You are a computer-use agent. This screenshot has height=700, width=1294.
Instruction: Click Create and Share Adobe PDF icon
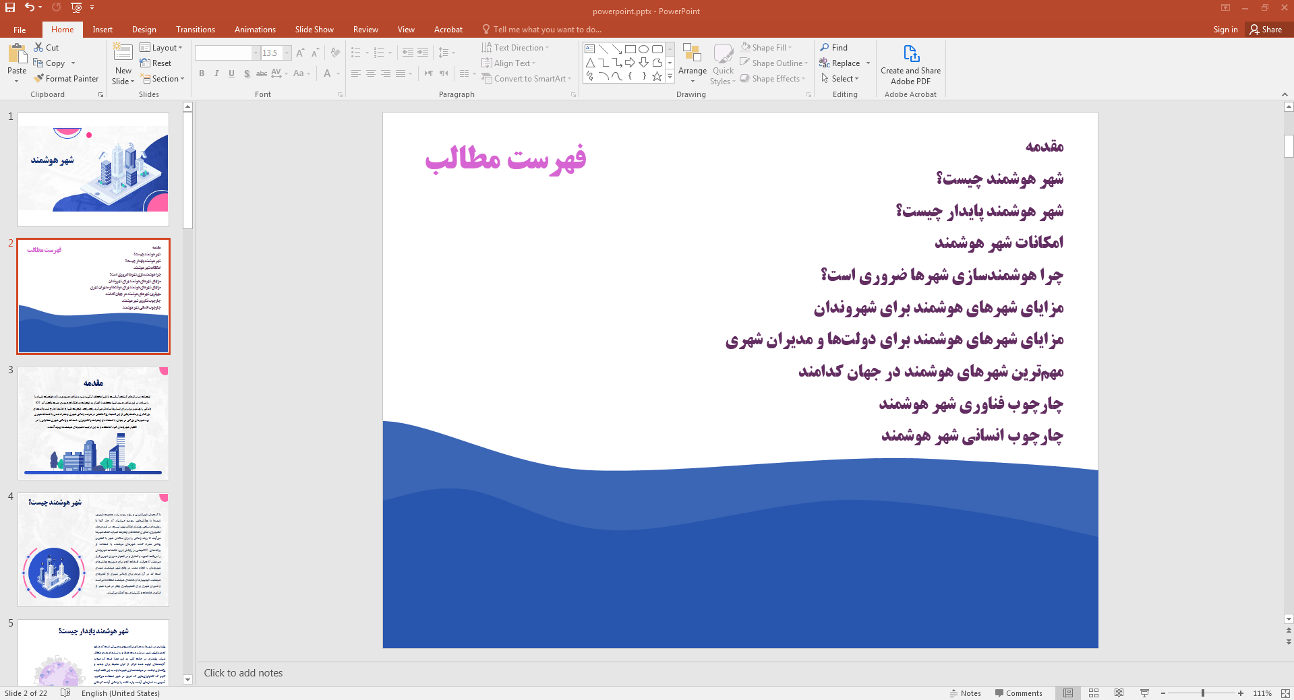point(910,64)
